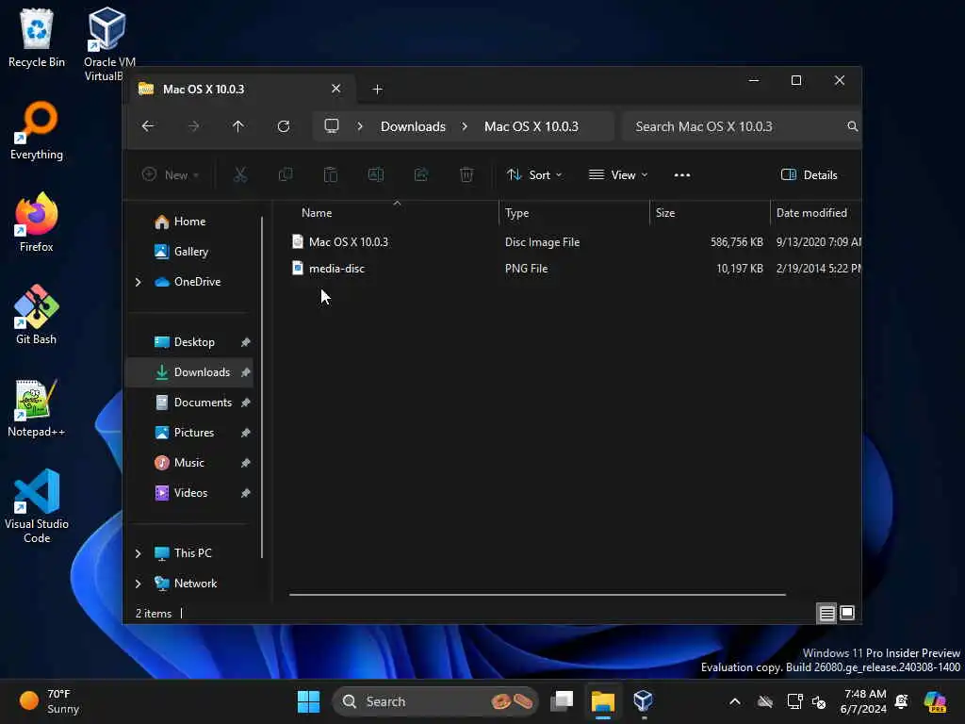Click Mac OS X 10.0.3 breadcrumb segment
The image size is (965, 724).
point(532,126)
